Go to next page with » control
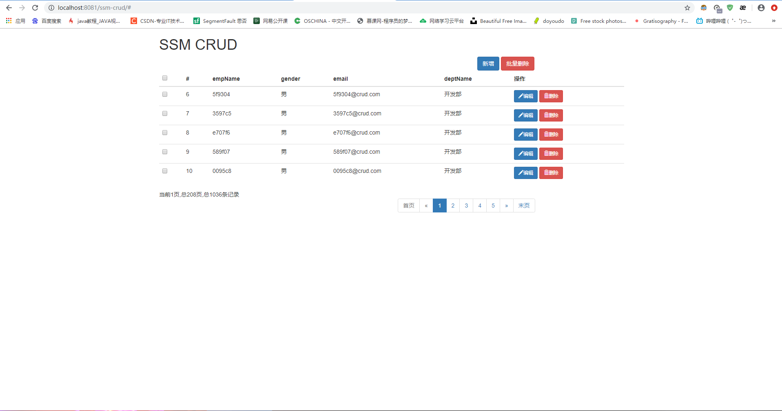Image resolution: width=782 pixels, height=411 pixels. pyautogui.click(x=507, y=205)
